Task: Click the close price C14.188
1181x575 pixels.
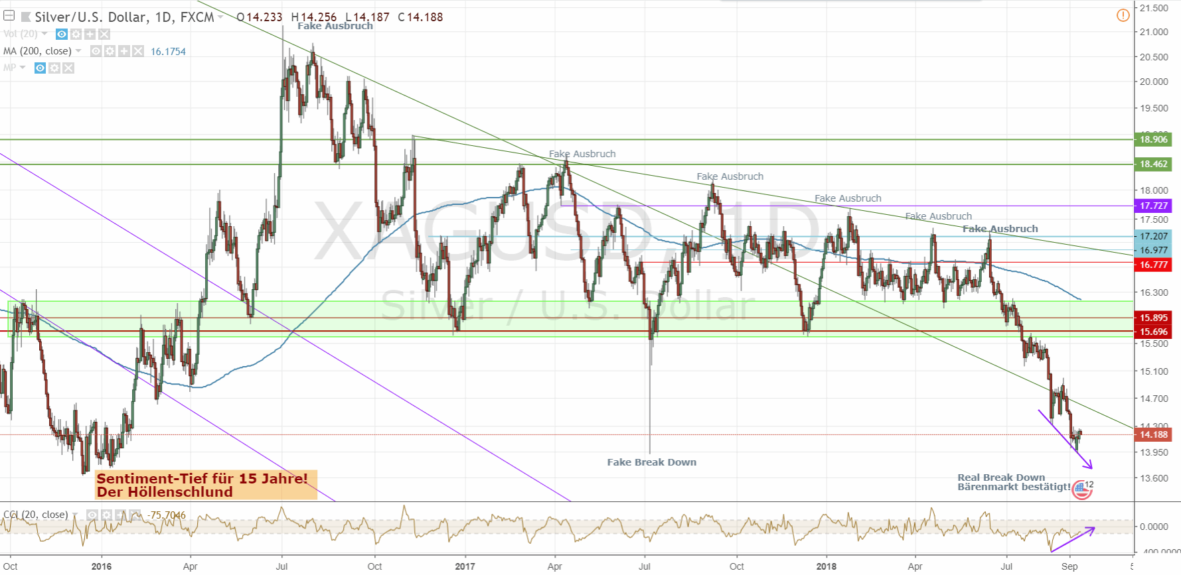Action: coord(421,17)
